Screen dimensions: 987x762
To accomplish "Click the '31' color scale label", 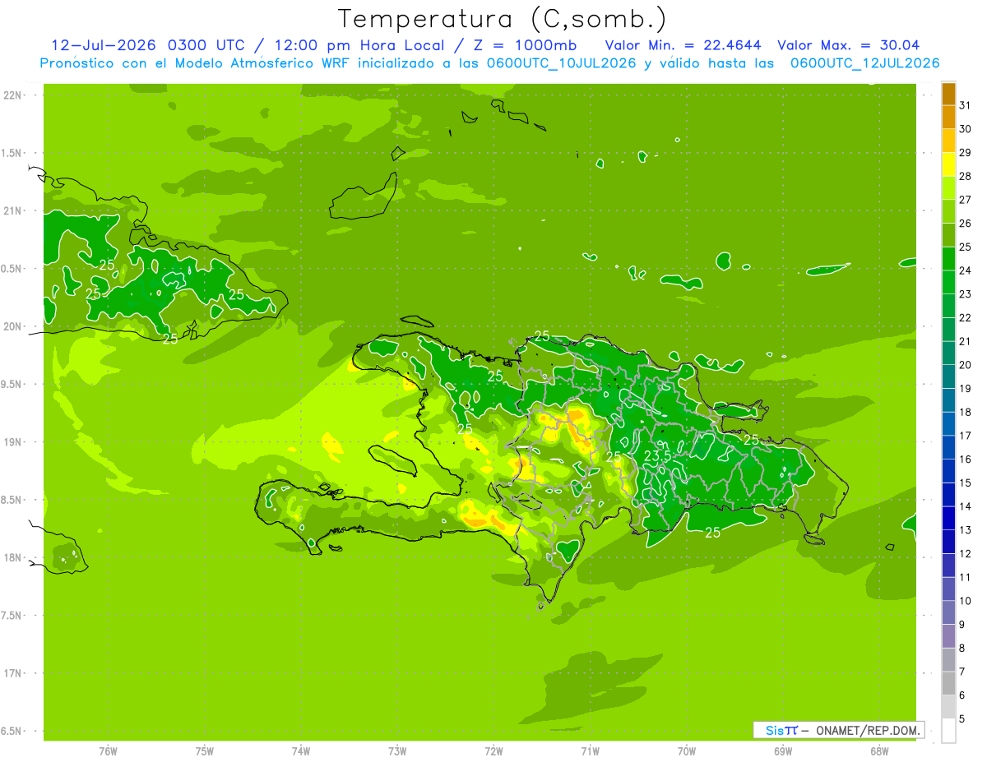I will [x=965, y=105].
